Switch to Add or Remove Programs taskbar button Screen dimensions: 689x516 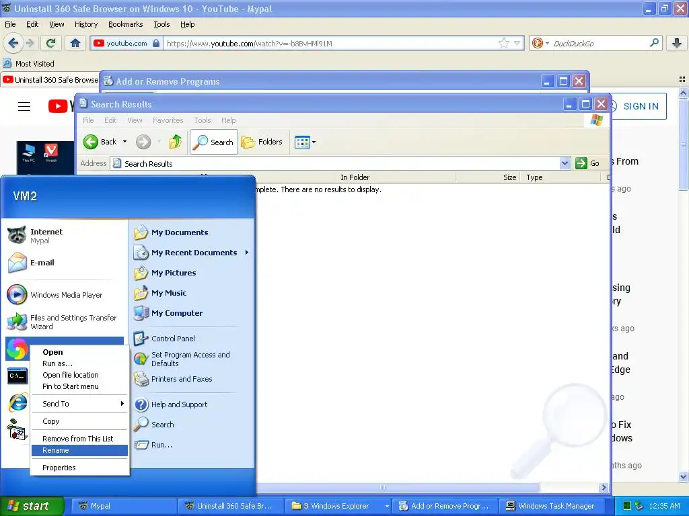coord(445,506)
